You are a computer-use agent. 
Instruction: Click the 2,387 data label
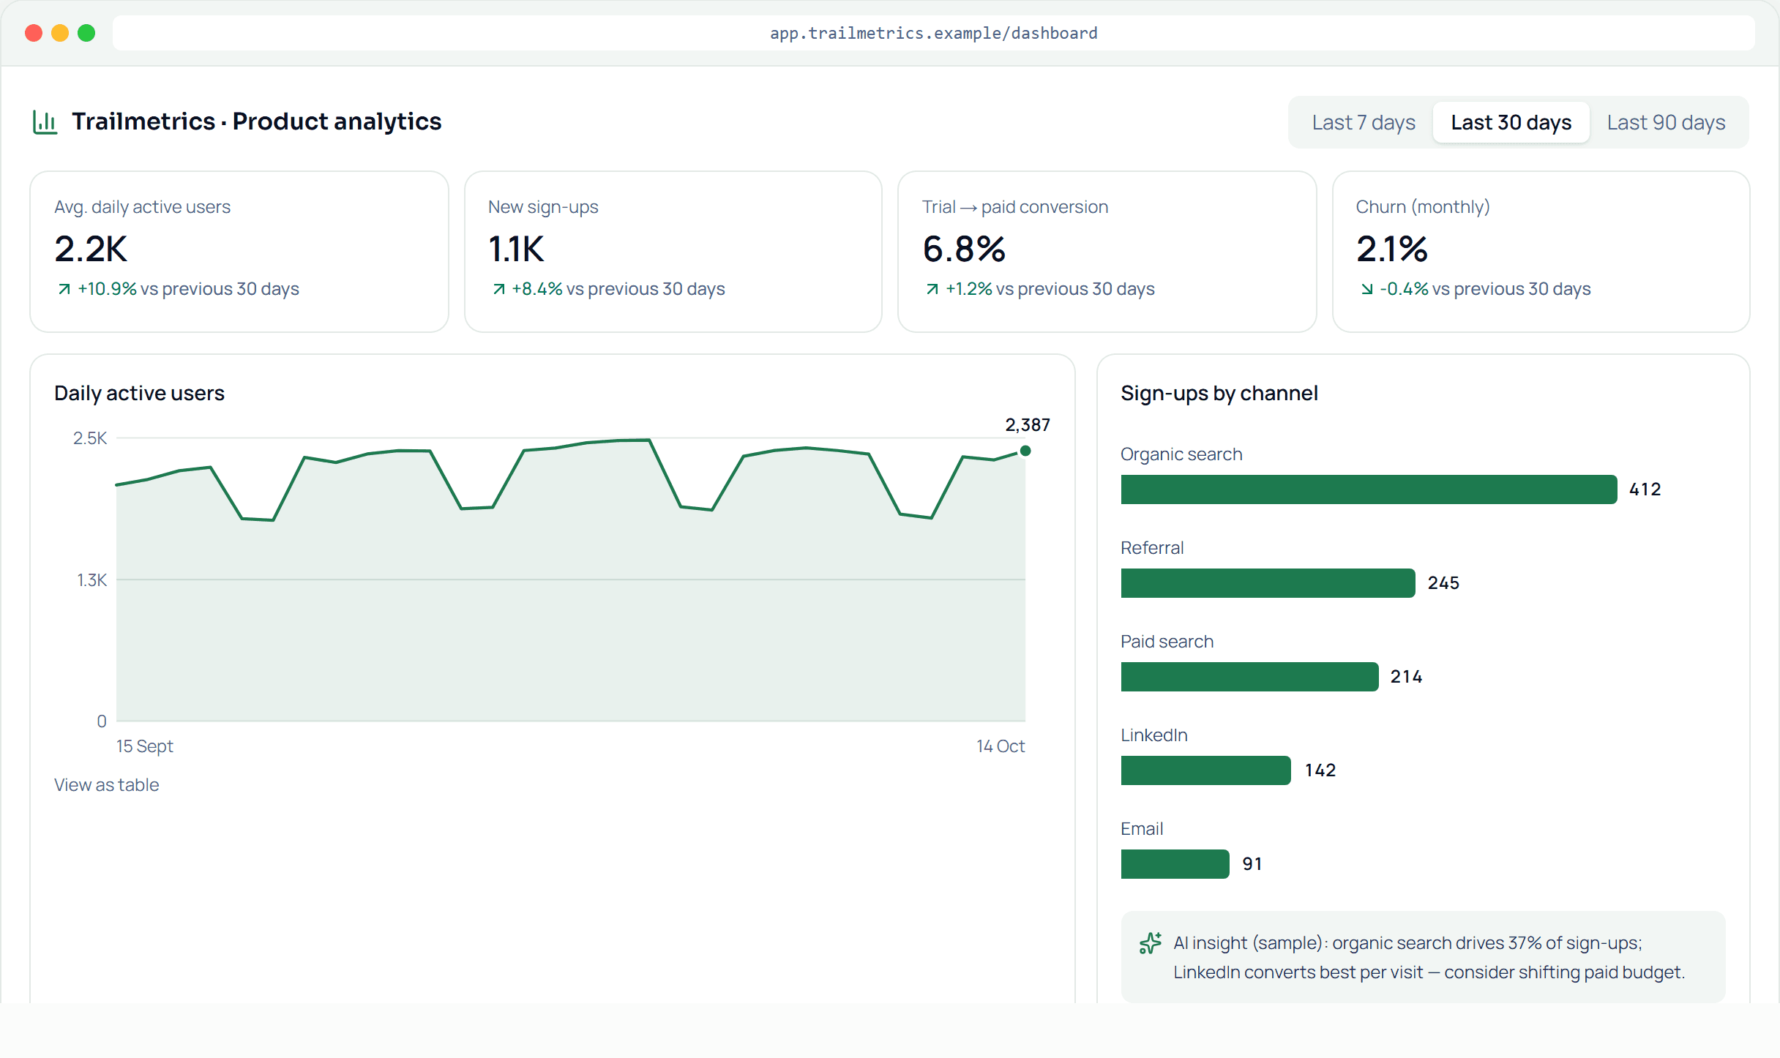coord(1028,425)
